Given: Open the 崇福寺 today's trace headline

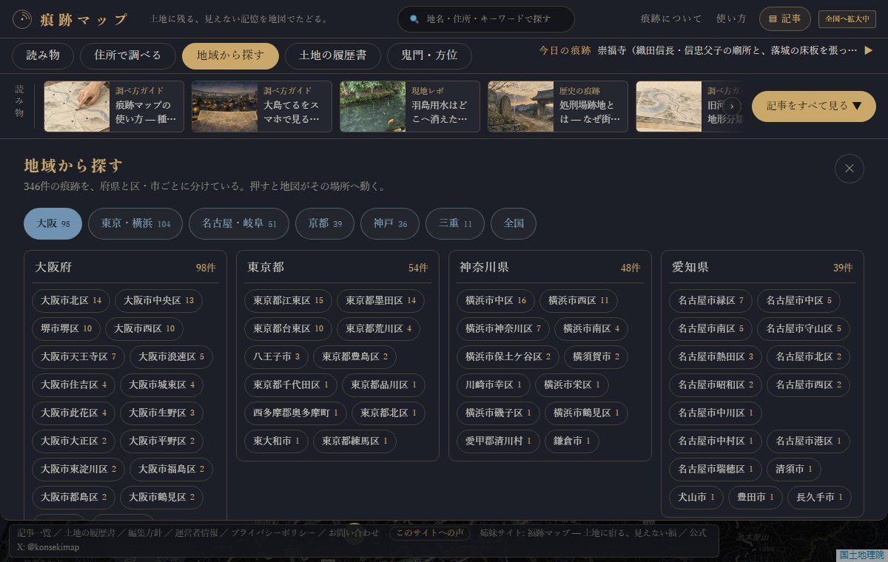Looking at the screenshot, I should 727,50.
